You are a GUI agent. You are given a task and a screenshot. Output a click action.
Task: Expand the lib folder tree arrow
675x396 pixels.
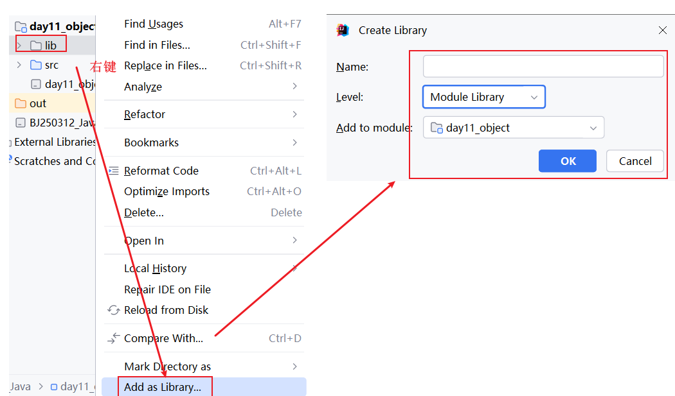tap(19, 46)
